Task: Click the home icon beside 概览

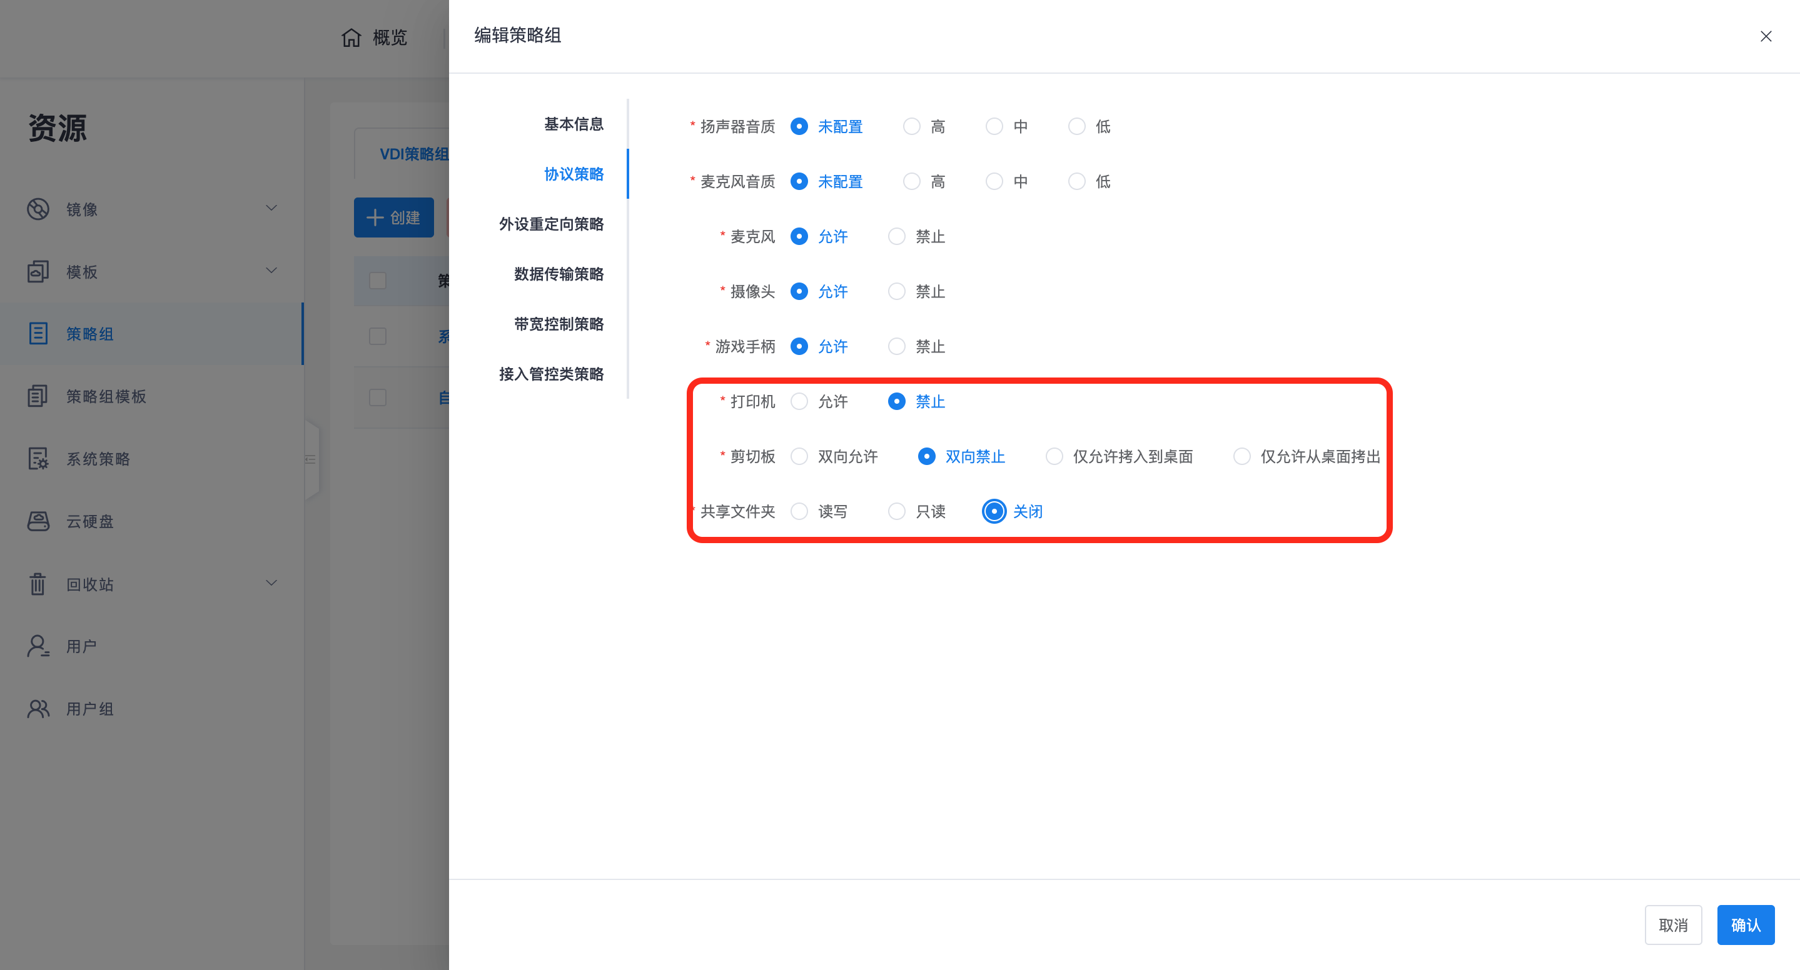Action: click(351, 37)
